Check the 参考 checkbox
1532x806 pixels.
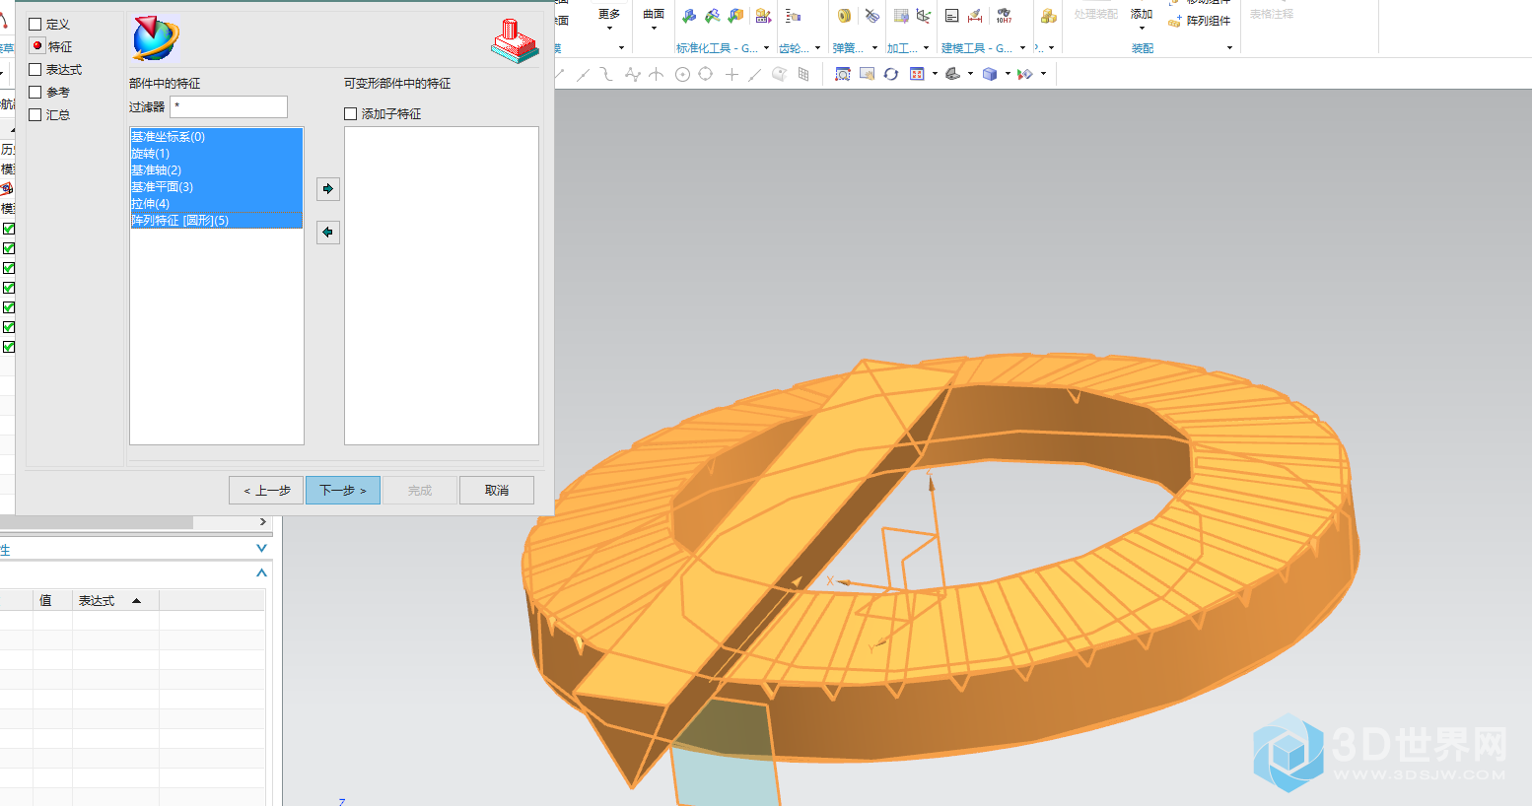pyautogui.click(x=35, y=92)
